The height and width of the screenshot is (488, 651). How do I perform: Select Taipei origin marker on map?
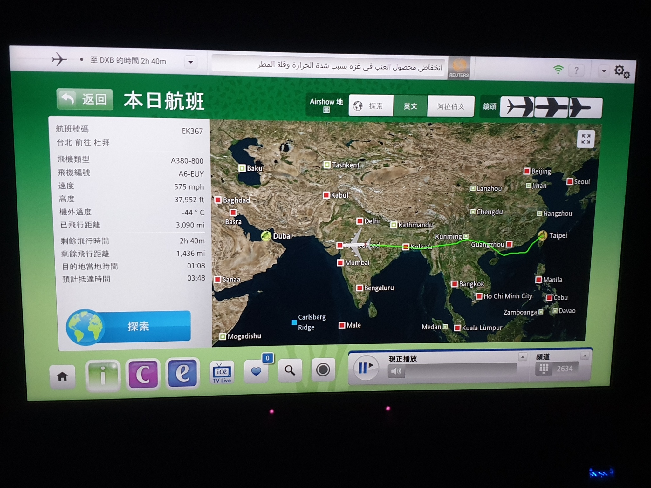pyautogui.click(x=542, y=235)
